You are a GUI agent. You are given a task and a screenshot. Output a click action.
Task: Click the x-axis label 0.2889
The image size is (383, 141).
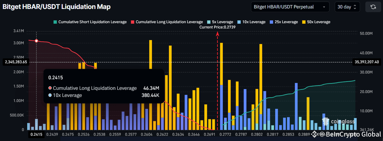click(x=304, y=134)
